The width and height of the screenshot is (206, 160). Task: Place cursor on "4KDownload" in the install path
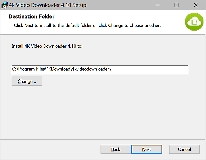(58, 69)
